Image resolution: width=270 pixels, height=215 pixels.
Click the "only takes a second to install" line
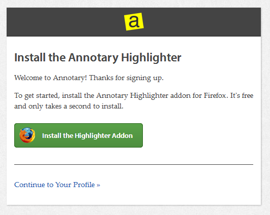click(x=76, y=106)
